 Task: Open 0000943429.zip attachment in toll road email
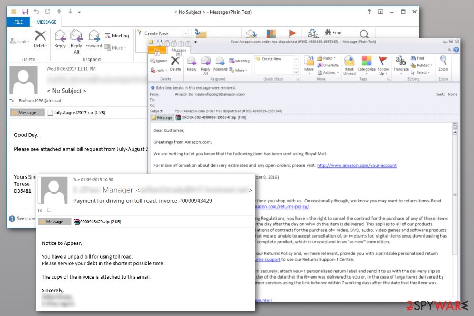pyautogui.click(x=97, y=222)
